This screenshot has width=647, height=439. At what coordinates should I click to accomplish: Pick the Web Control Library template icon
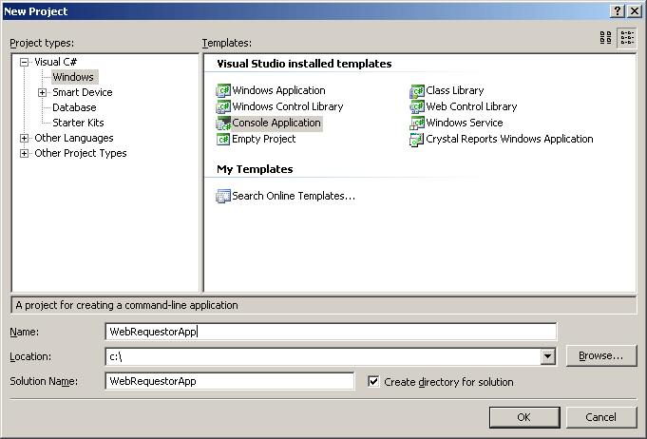click(x=417, y=107)
